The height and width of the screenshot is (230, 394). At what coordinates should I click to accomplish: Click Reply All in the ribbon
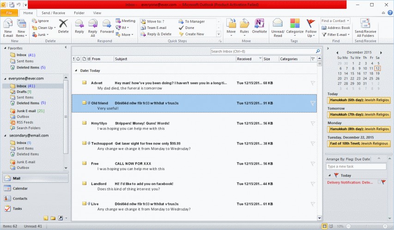point(92,28)
